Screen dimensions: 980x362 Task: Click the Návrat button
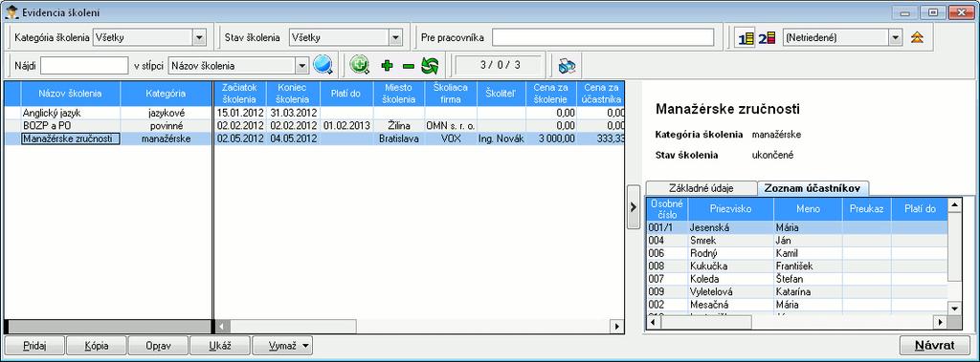coord(934,345)
